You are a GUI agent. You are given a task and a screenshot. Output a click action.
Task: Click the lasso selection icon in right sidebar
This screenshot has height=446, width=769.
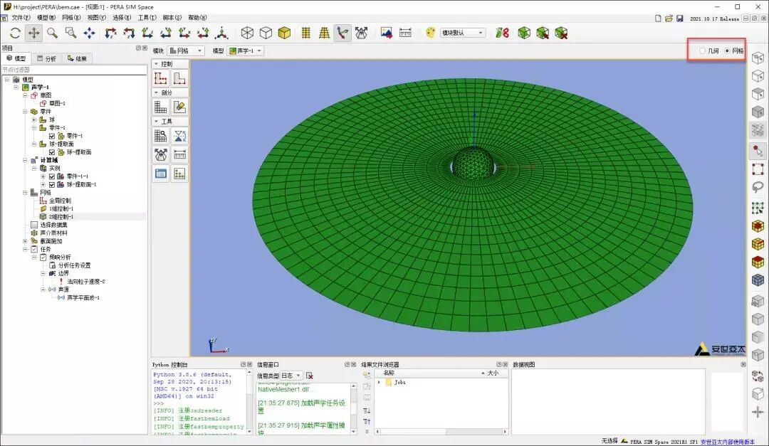pyautogui.click(x=758, y=188)
